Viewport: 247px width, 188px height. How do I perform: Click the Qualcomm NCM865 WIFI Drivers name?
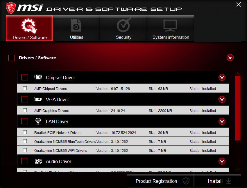pyautogui.click(x=60, y=150)
